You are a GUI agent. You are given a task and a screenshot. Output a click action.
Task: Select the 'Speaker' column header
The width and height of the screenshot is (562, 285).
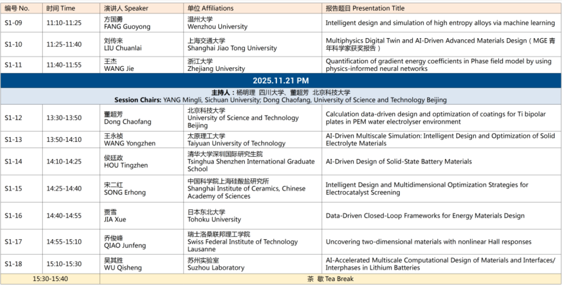[x=126, y=8]
